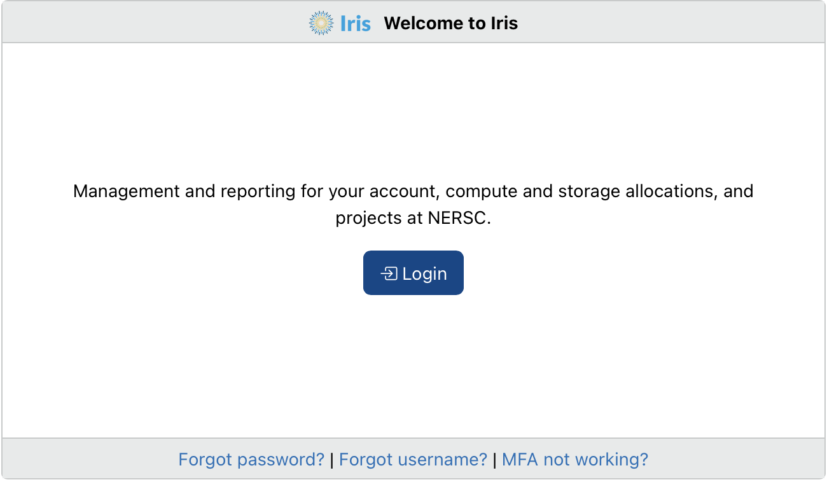Select the login arrow icon inside the Login button

point(389,273)
